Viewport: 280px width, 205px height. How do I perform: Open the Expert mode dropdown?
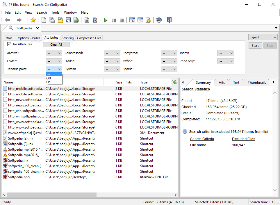(x=263, y=37)
